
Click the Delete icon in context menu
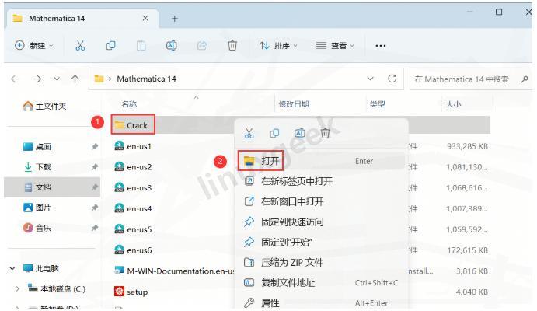[x=325, y=133]
